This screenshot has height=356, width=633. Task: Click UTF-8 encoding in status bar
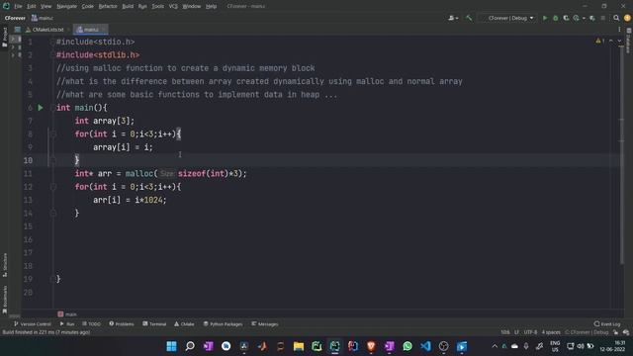530,332
